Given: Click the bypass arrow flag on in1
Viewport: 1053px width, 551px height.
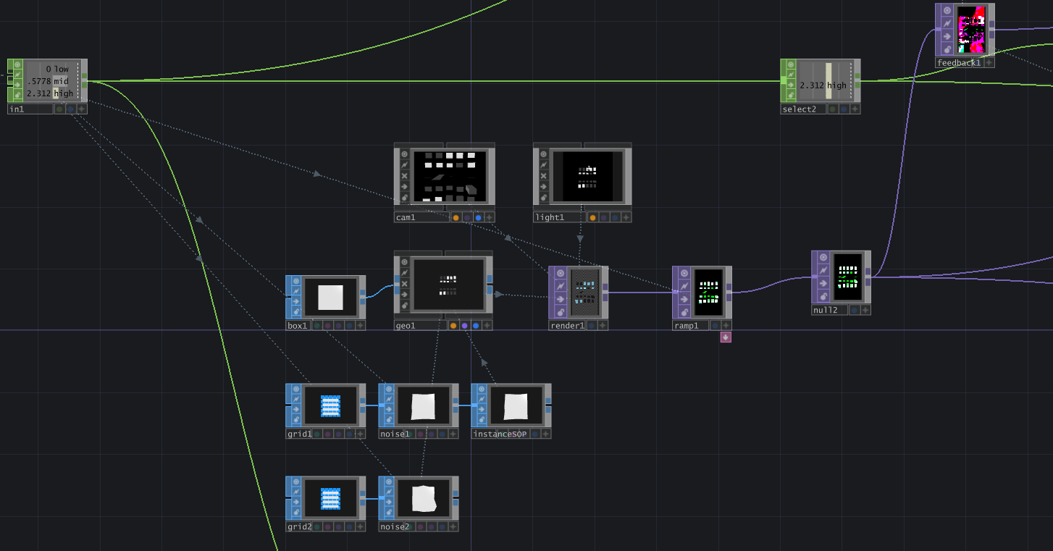Looking at the screenshot, I should tap(18, 85).
